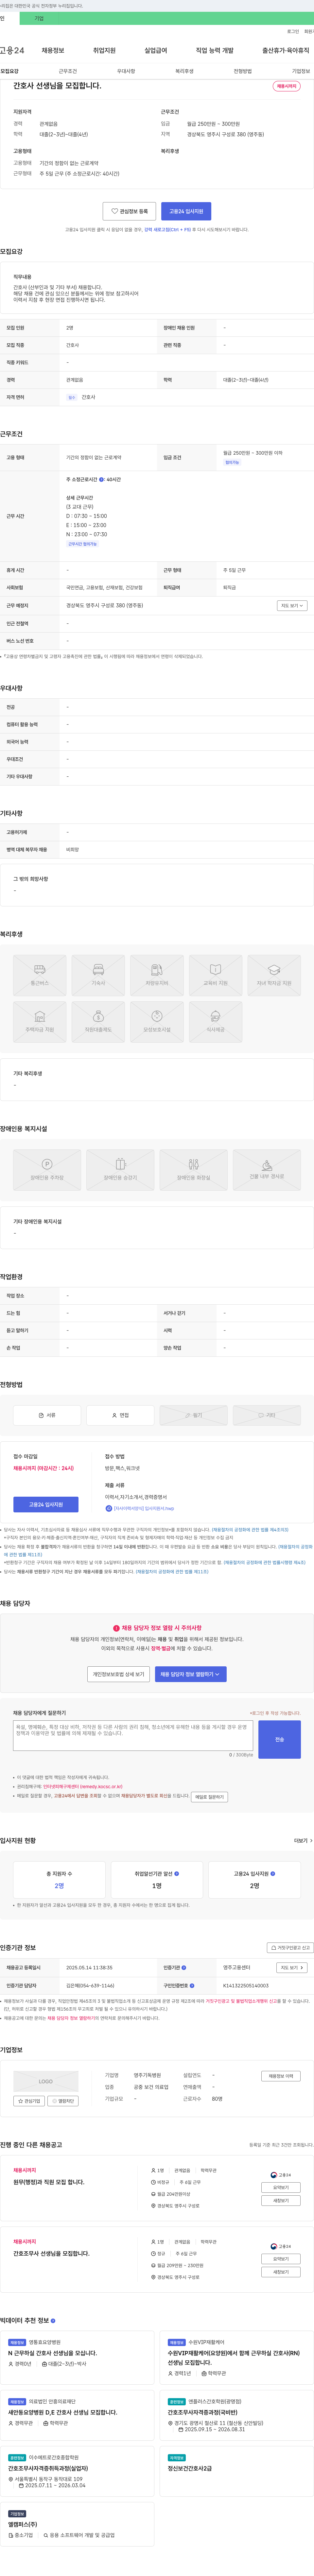Download the attached hwp application form
The width and height of the screenshot is (314, 2576).
140,1508
